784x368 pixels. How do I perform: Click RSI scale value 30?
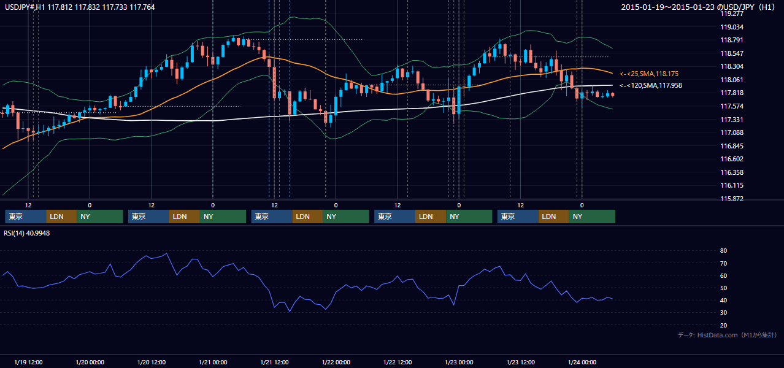[x=723, y=313]
